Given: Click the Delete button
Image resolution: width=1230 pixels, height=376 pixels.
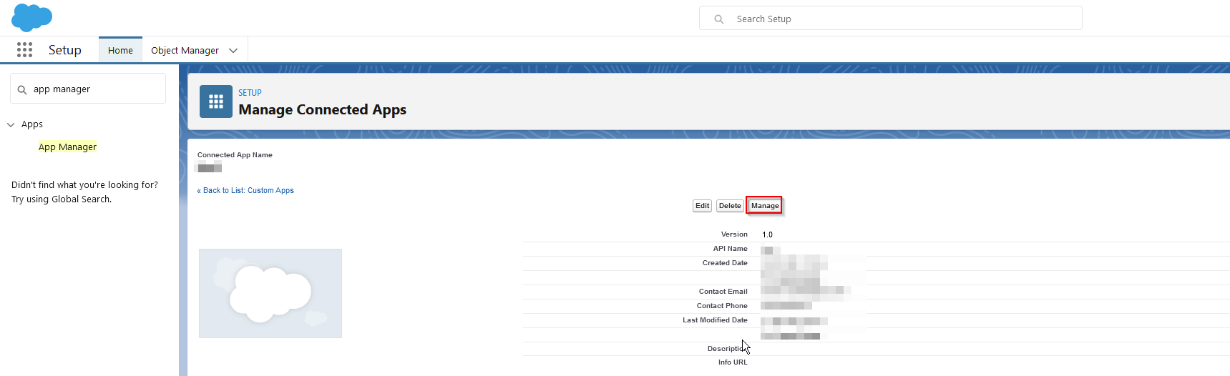Looking at the screenshot, I should coord(730,206).
